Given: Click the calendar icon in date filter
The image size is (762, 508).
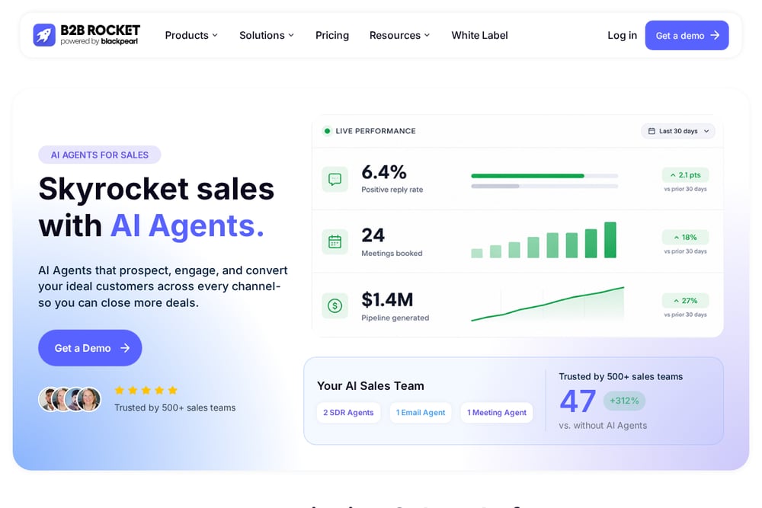Looking at the screenshot, I should pos(652,131).
